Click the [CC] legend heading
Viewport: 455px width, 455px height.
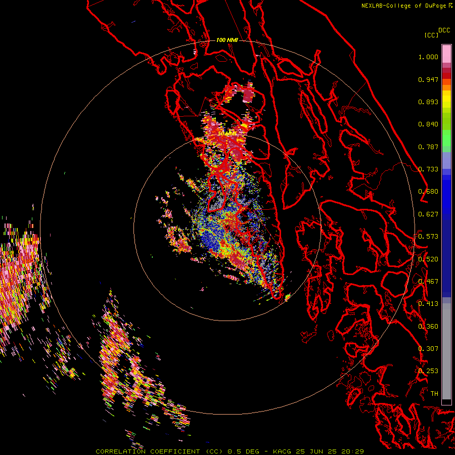[431, 35]
